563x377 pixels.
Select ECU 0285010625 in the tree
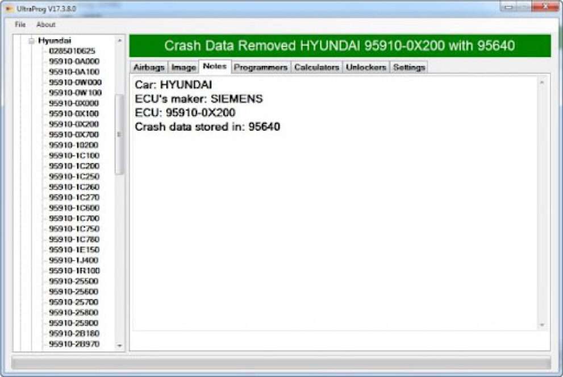72,51
